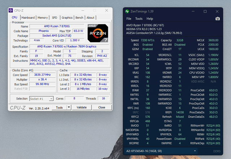Click the Tools button in CPU-Z
Image resolution: width=231 pixels, height=159 pixels.
click(59, 108)
